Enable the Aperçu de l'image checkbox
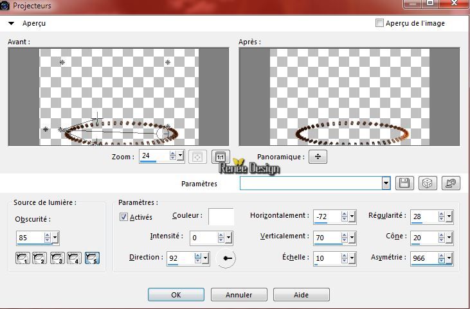 (379, 23)
